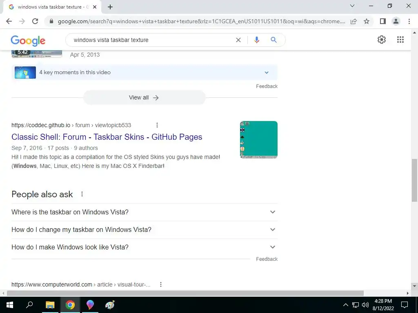Viewport: 418px width, 313px height.
Task: Open the clock showing 4:28 PM
Action: coord(383,305)
